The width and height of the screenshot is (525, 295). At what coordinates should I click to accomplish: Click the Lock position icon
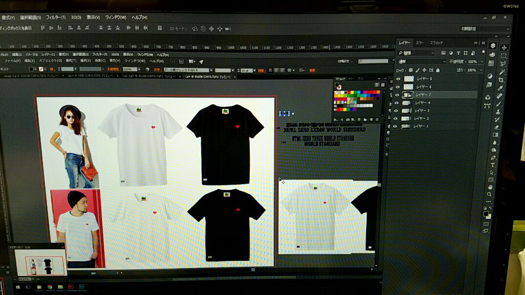coord(424,70)
